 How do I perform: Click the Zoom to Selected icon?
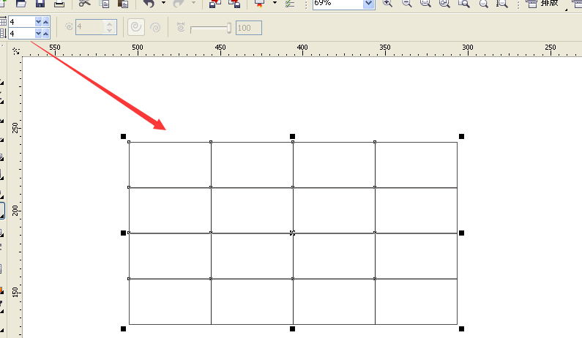[425, 4]
